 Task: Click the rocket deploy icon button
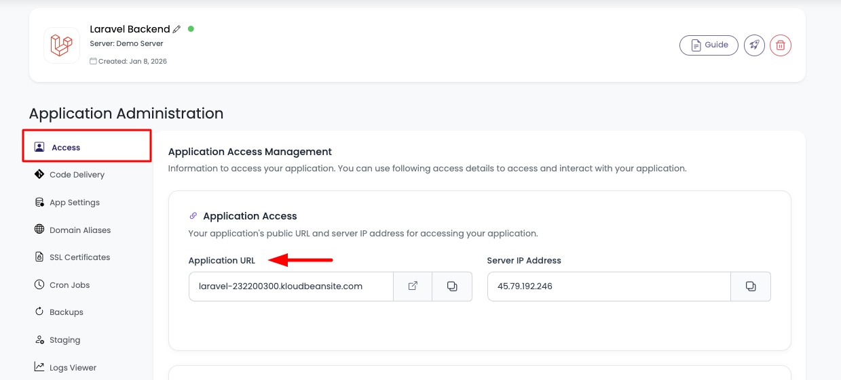point(754,45)
